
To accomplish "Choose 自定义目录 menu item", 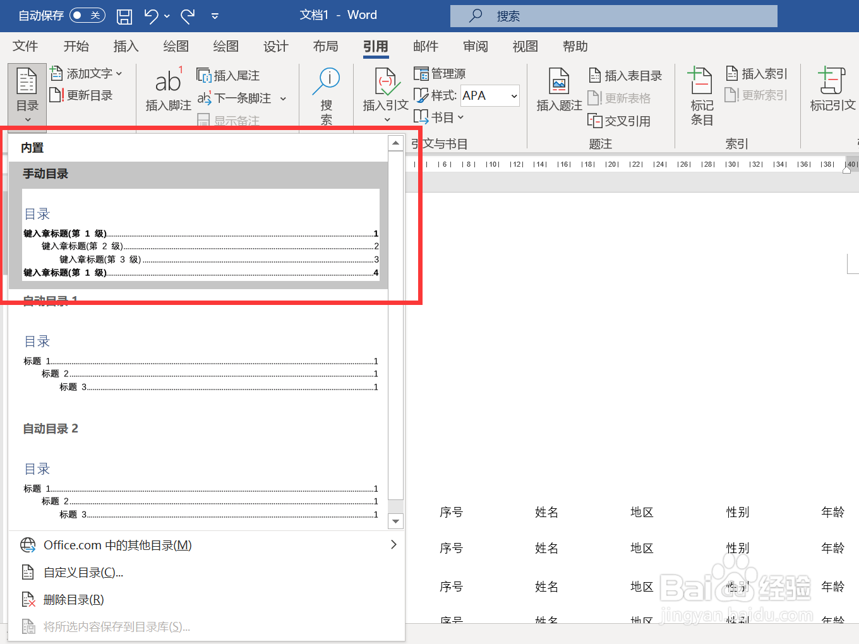I will click(207, 573).
